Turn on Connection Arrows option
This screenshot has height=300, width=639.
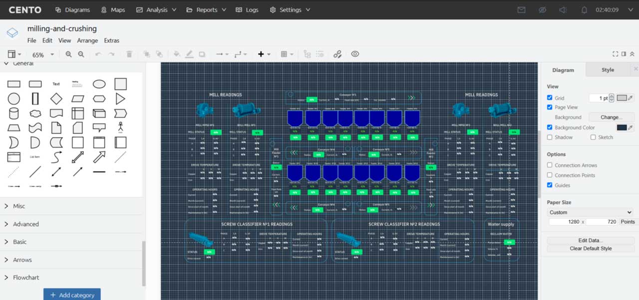click(x=550, y=165)
